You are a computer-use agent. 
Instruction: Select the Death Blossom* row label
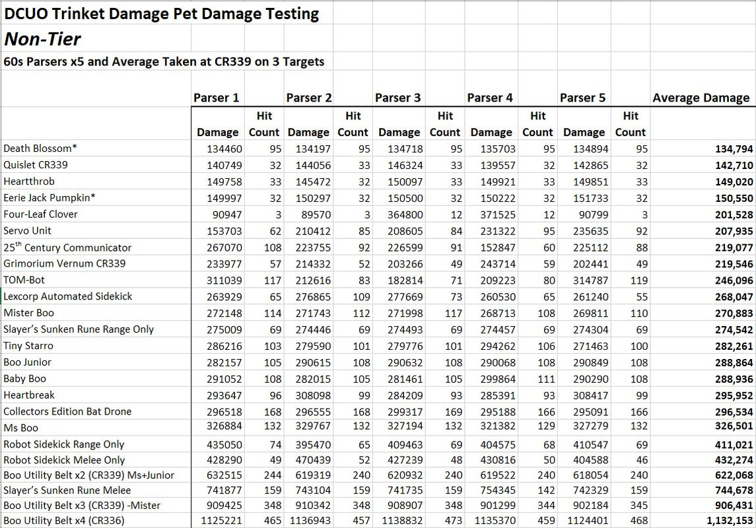(40, 148)
